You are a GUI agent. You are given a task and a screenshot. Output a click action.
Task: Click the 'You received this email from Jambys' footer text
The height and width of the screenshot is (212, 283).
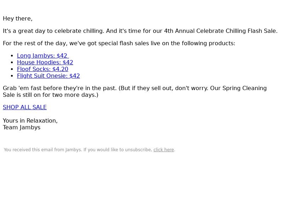click(43, 150)
